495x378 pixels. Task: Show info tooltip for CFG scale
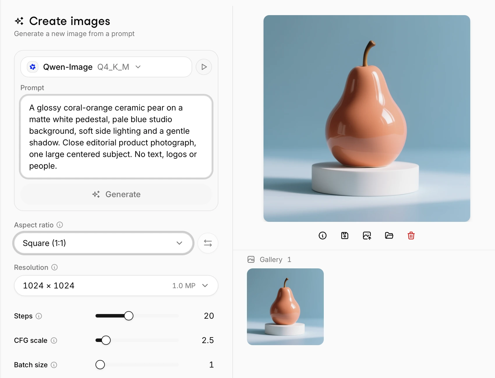click(x=54, y=340)
